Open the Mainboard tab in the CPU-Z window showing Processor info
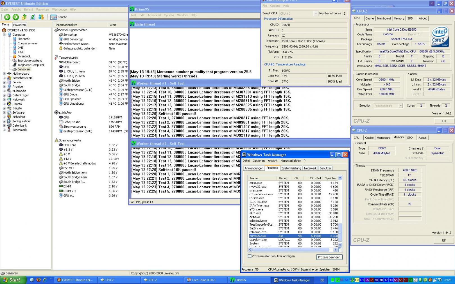This screenshot has height=284, width=455. (384, 19)
